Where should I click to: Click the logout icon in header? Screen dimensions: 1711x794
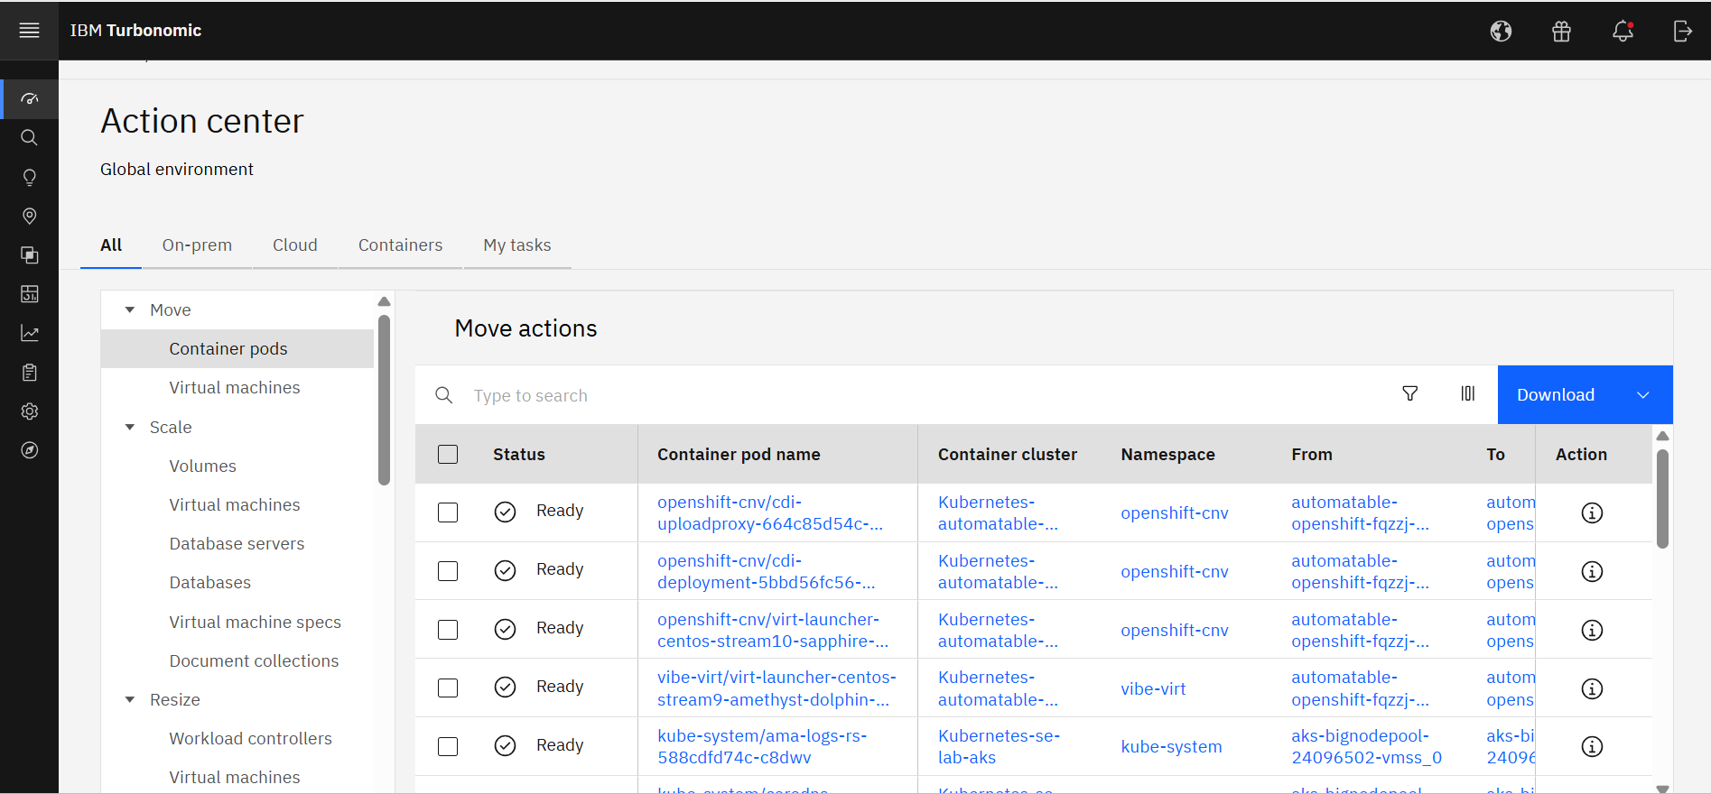(x=1682, y=32)
